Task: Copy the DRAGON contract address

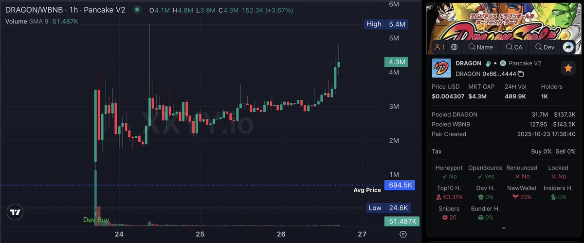Action: [521, 74]
